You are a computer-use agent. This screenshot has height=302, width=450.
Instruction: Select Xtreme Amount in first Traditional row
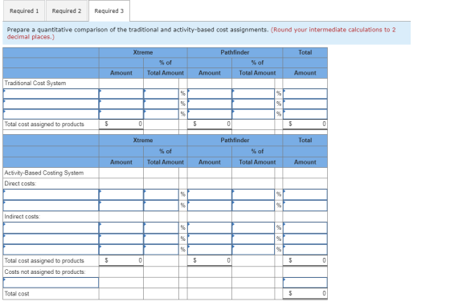click(121, 93)
